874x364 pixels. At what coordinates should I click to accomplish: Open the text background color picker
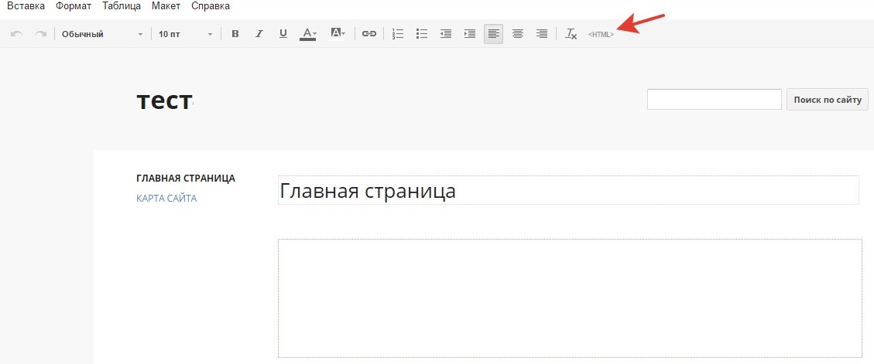pos(338,34)
